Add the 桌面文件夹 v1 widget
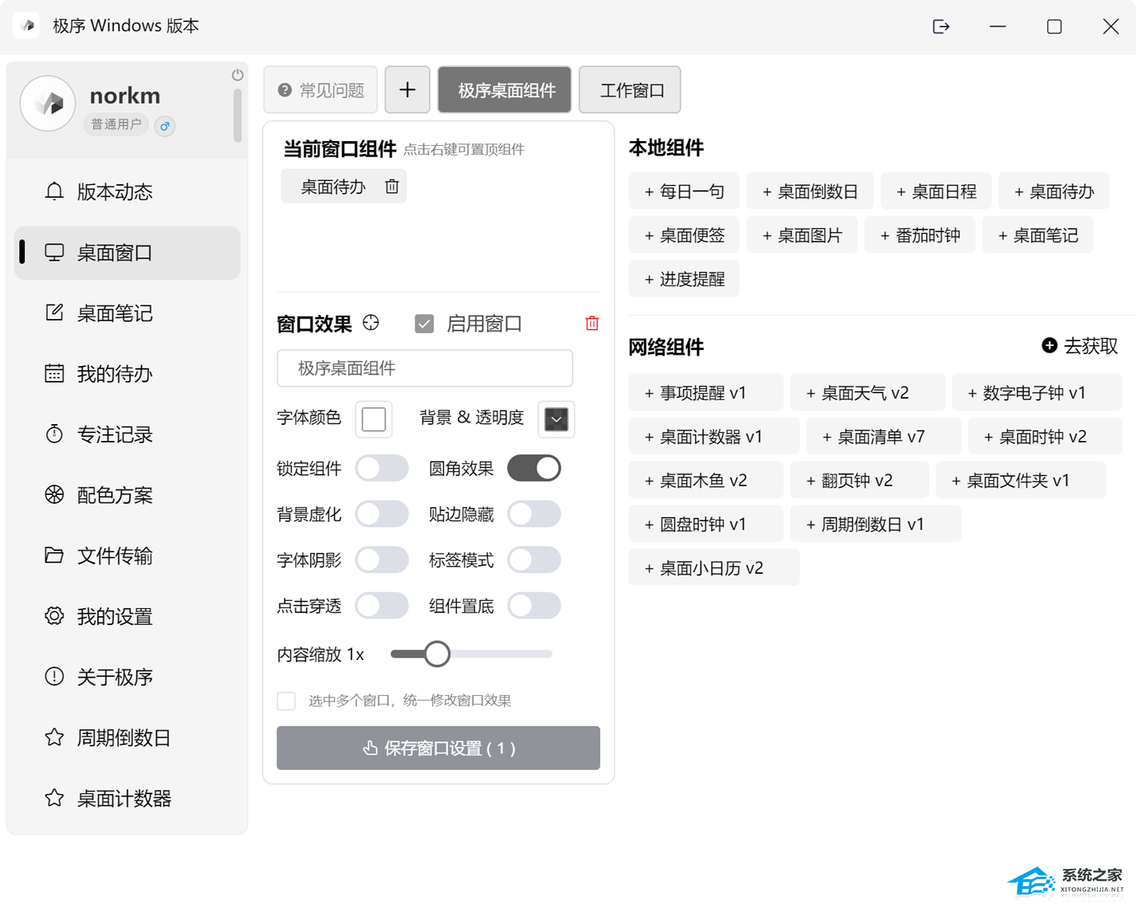The width and height of the screenshot is (1136, 904). click(x=1020, y=480)
